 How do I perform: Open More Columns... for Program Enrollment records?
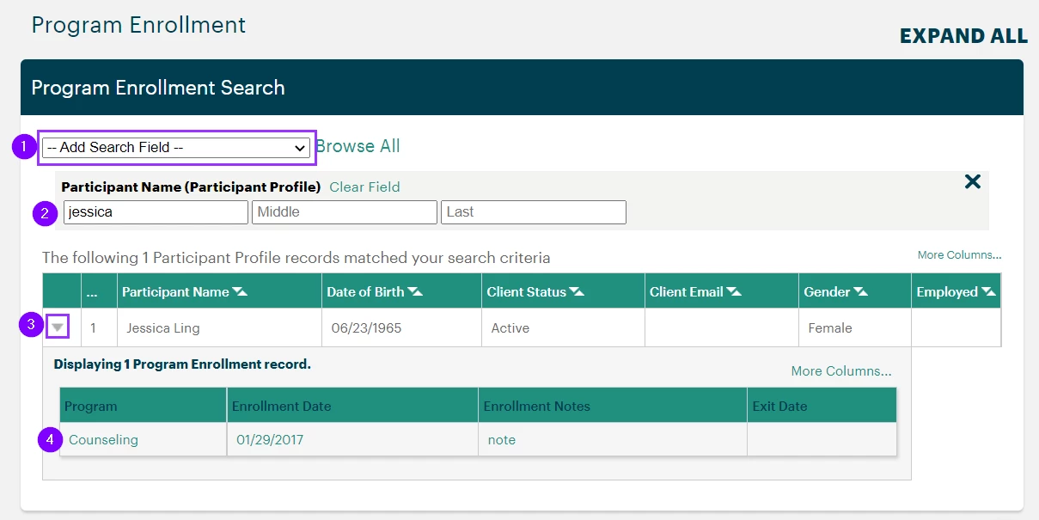point(841,371)
